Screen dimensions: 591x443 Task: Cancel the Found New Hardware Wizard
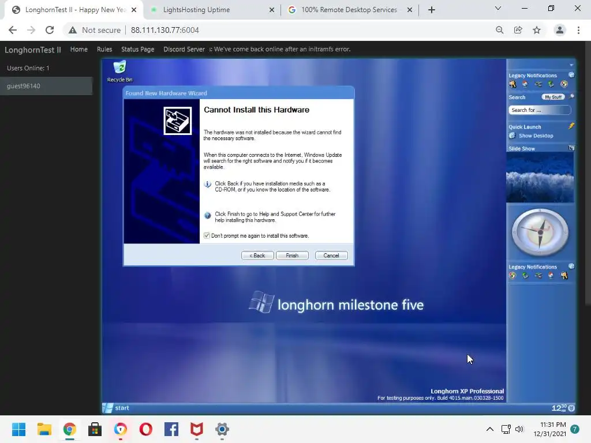tap(331, 256)
